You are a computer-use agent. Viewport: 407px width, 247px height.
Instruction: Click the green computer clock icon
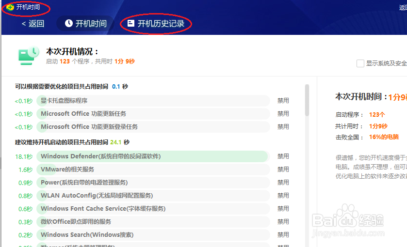coord(29,56)
